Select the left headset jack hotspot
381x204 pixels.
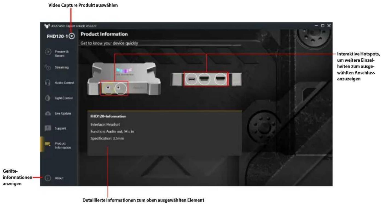click(109, 88)
